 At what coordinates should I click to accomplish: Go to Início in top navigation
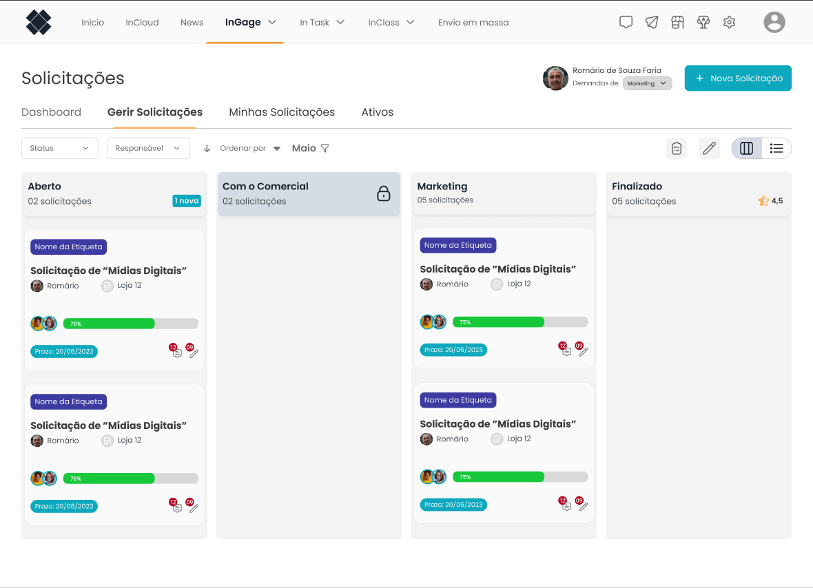coord(93,22)
